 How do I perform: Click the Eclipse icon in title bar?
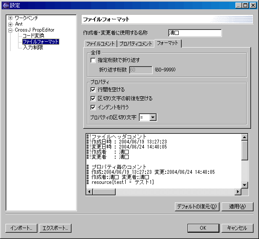(5, 5)
